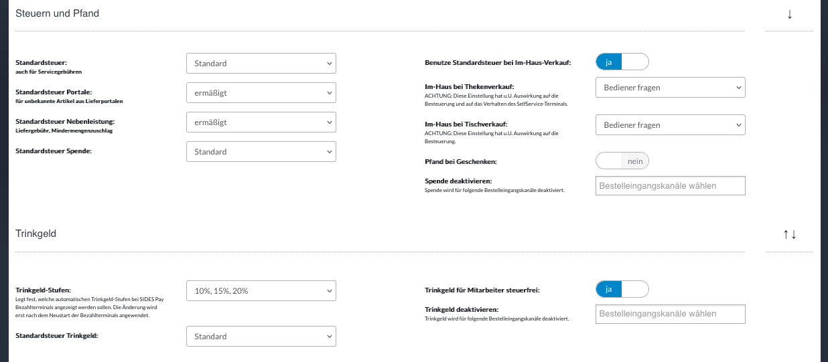The width and height of the screenshot is (828, 362).
Task: Click the Trinkgeld section heading
Action: (36, 234)
